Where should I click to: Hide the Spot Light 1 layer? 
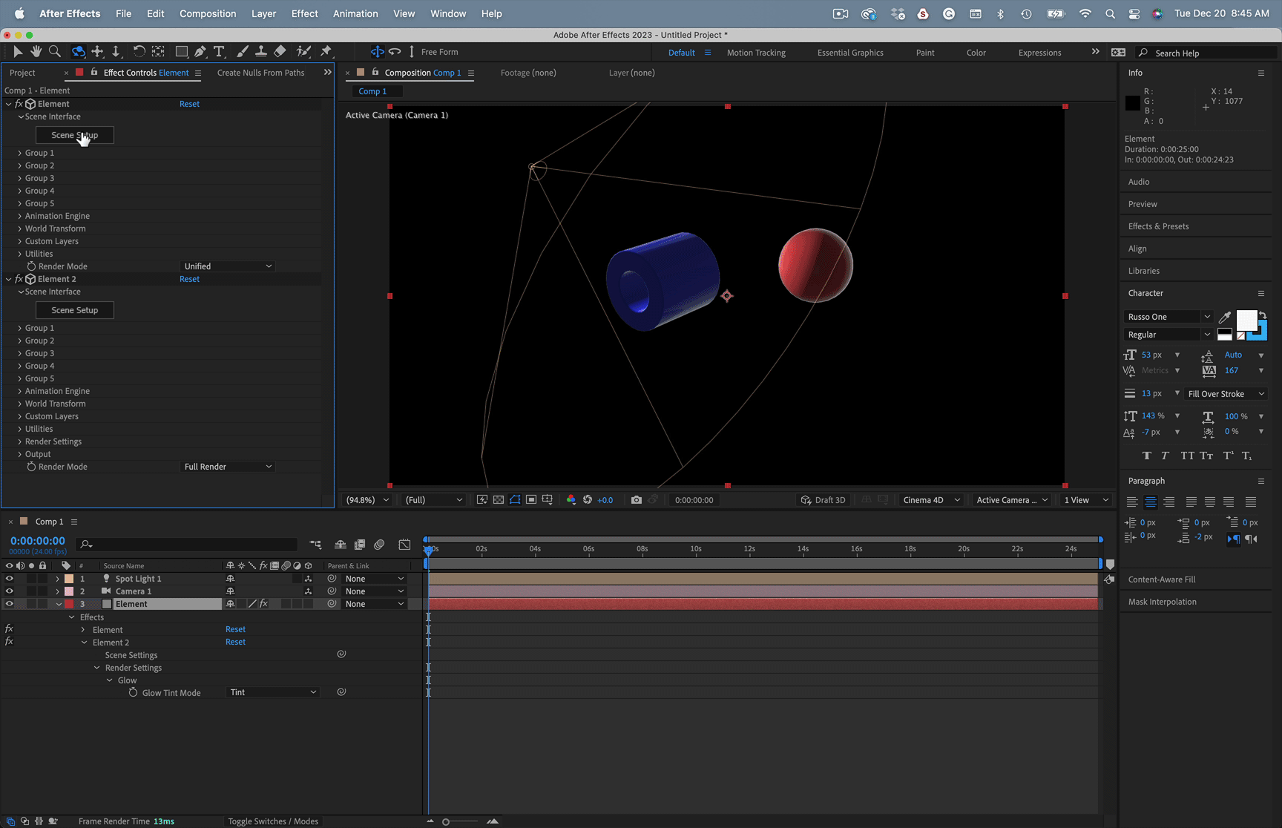(x=10, y=579)
